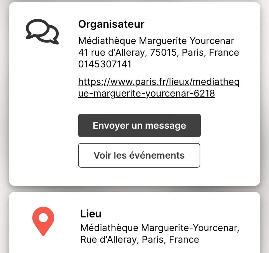This screenshot has height=253, width=269.
Task: Click the speech bubbles Organisateur icon
Action: point(42,31)
